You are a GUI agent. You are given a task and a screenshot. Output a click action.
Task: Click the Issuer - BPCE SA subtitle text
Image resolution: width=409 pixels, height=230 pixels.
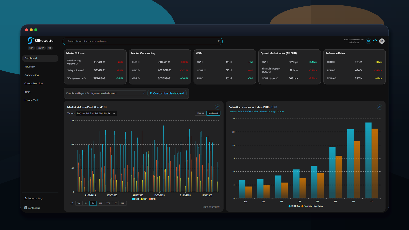tap(238, 112)
